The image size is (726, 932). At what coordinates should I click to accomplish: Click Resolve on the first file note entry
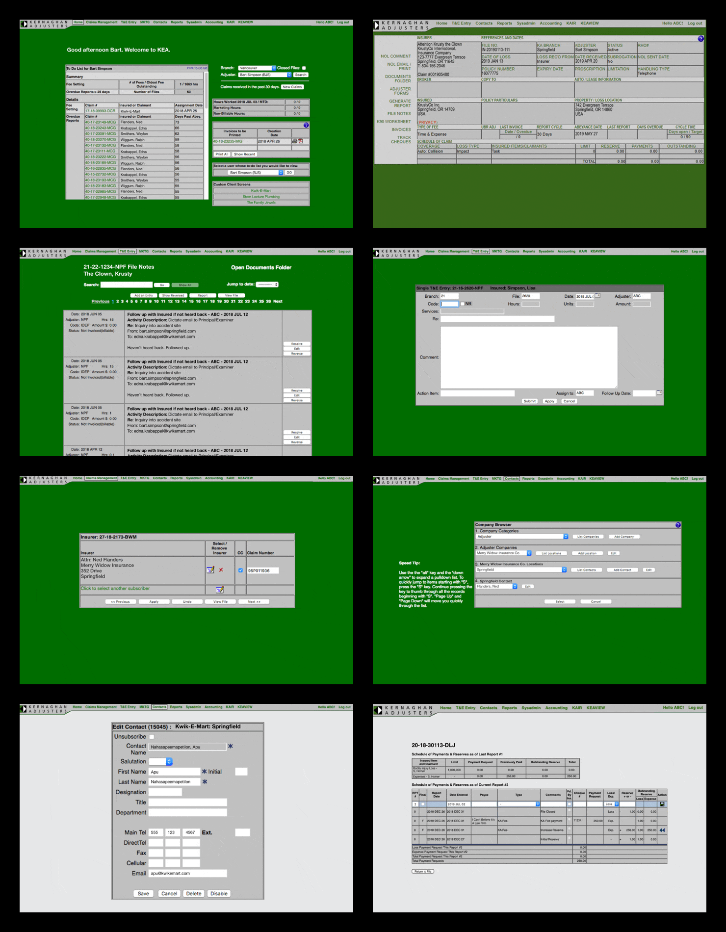pyautogui.click(x=297, y=344)
